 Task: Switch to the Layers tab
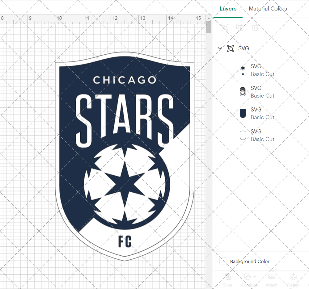pos(228,9)
